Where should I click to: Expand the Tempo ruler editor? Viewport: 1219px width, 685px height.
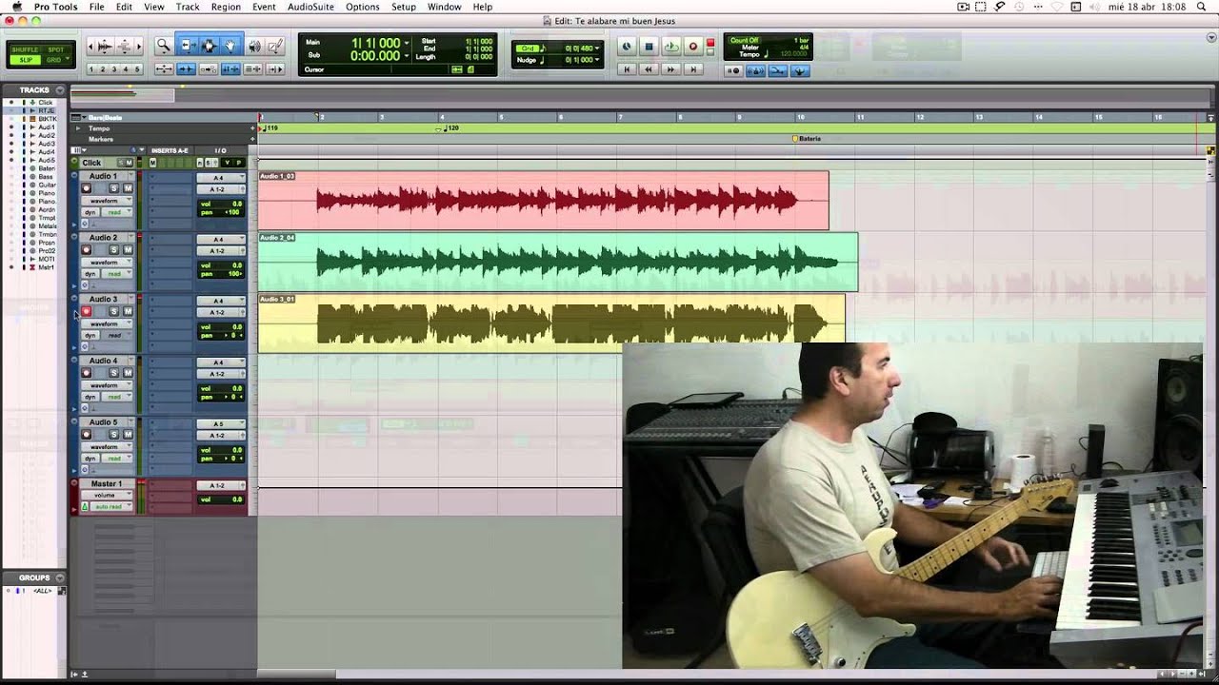(x=78, y=128)
